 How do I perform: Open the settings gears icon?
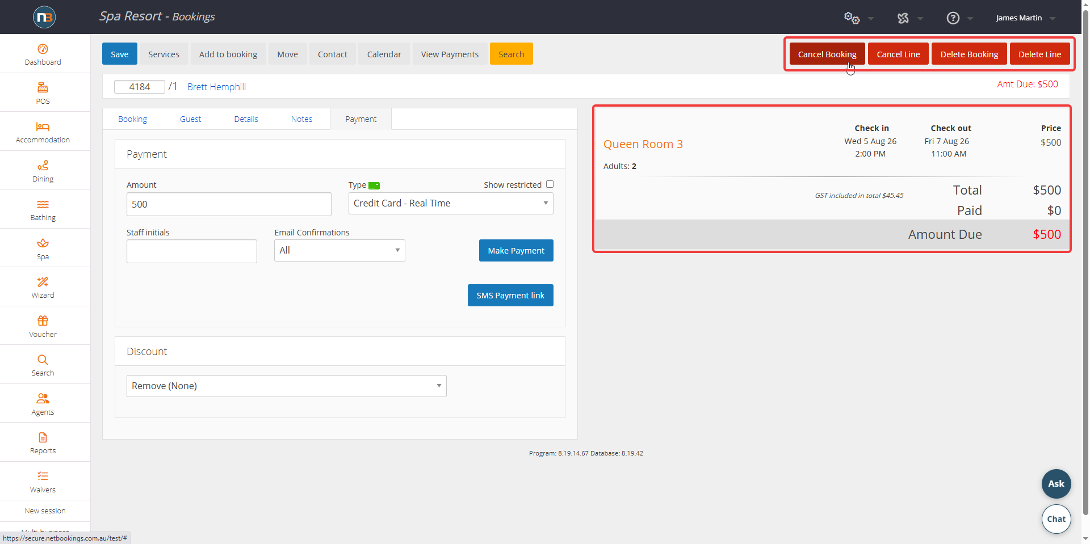pos(852,18)
